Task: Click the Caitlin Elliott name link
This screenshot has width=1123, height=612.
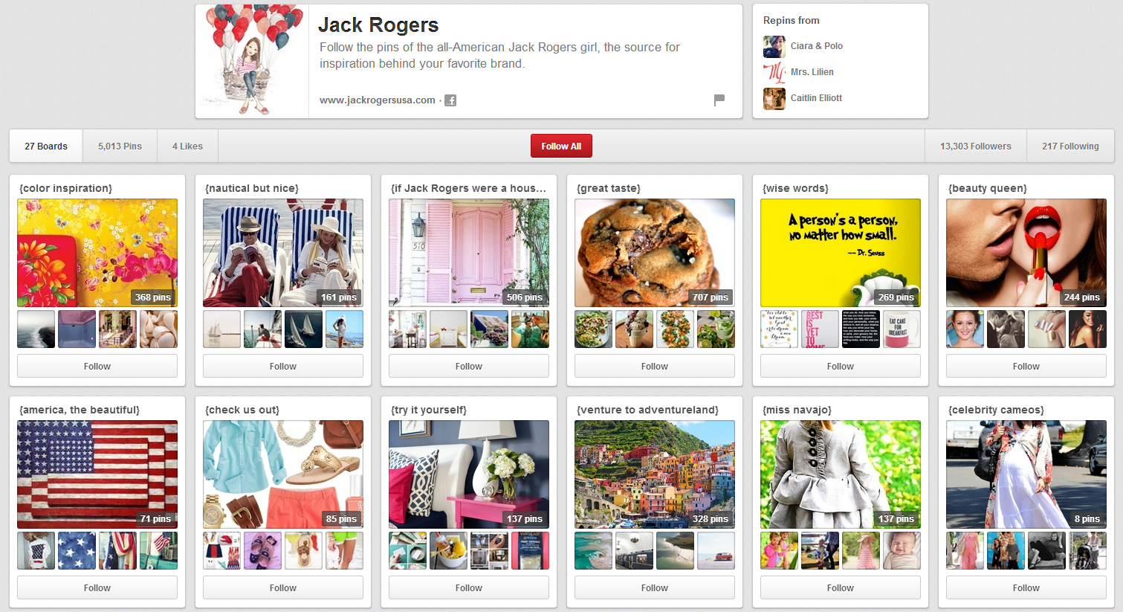Action: click(816, 98)
